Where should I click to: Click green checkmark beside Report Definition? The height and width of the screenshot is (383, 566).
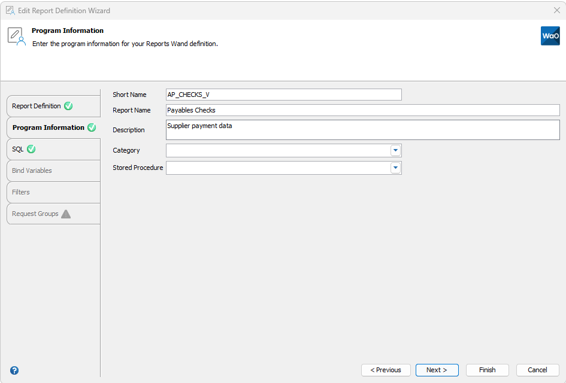[68, 106]
